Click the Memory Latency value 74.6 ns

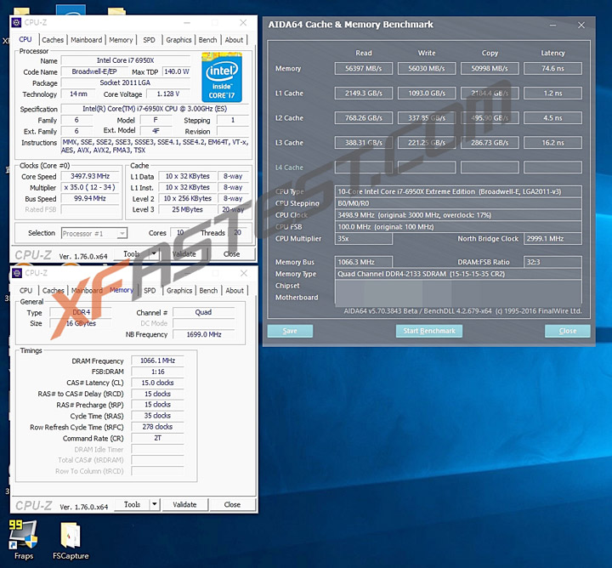tap(552, 68)
